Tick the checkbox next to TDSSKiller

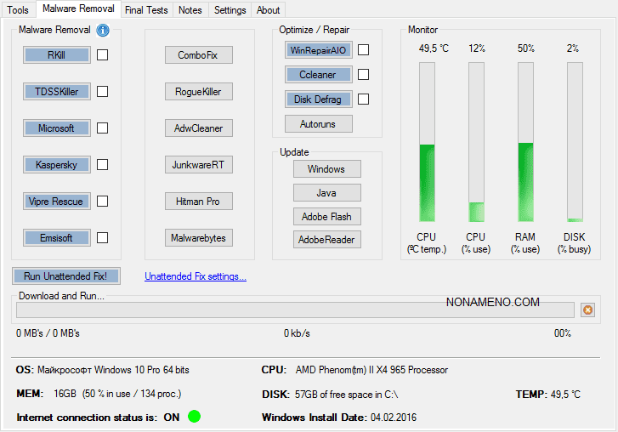[x=102, y=92]
